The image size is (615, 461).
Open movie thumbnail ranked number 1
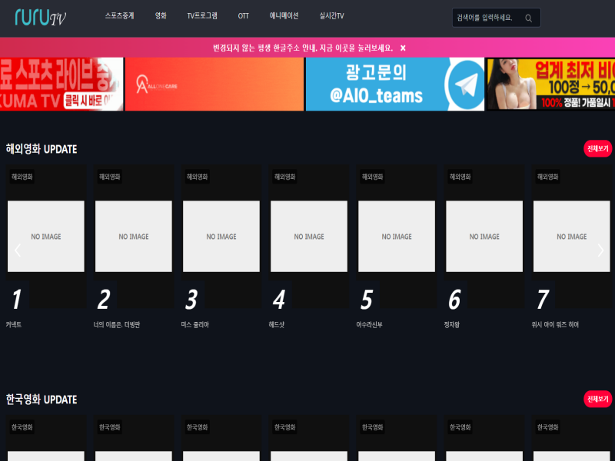pos(45,237)
